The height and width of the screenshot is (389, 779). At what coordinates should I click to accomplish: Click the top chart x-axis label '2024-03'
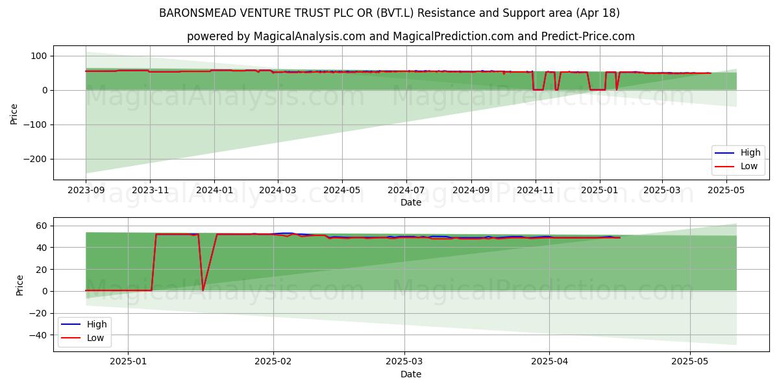pos(278,191)
